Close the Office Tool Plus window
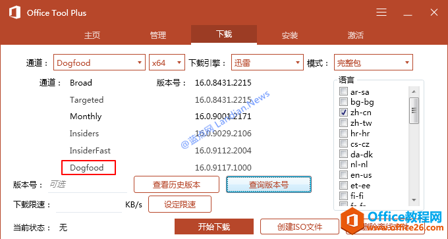This screenshot has width=448, height=239. click(x=434, y=13)
